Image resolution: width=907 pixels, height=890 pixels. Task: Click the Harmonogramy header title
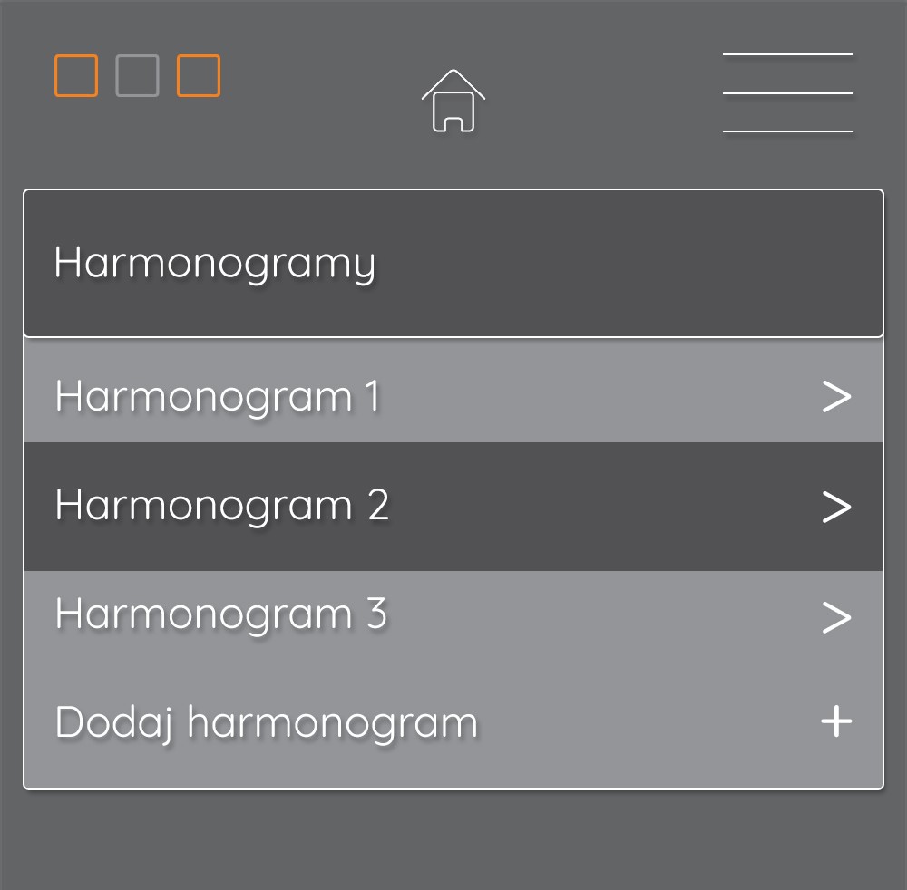tap(215, 265)
